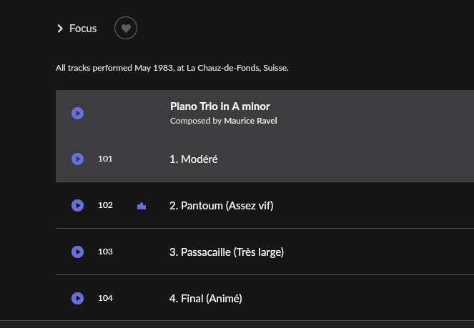Viewport: 474px width, 328px height.
Task: Select the 2. Pantoum (Assez vif) title
Action: tap(222, 206)
